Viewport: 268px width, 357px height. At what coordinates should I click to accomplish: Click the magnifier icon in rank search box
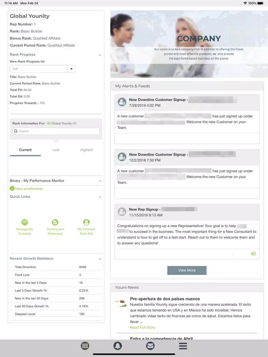point(16,131)
